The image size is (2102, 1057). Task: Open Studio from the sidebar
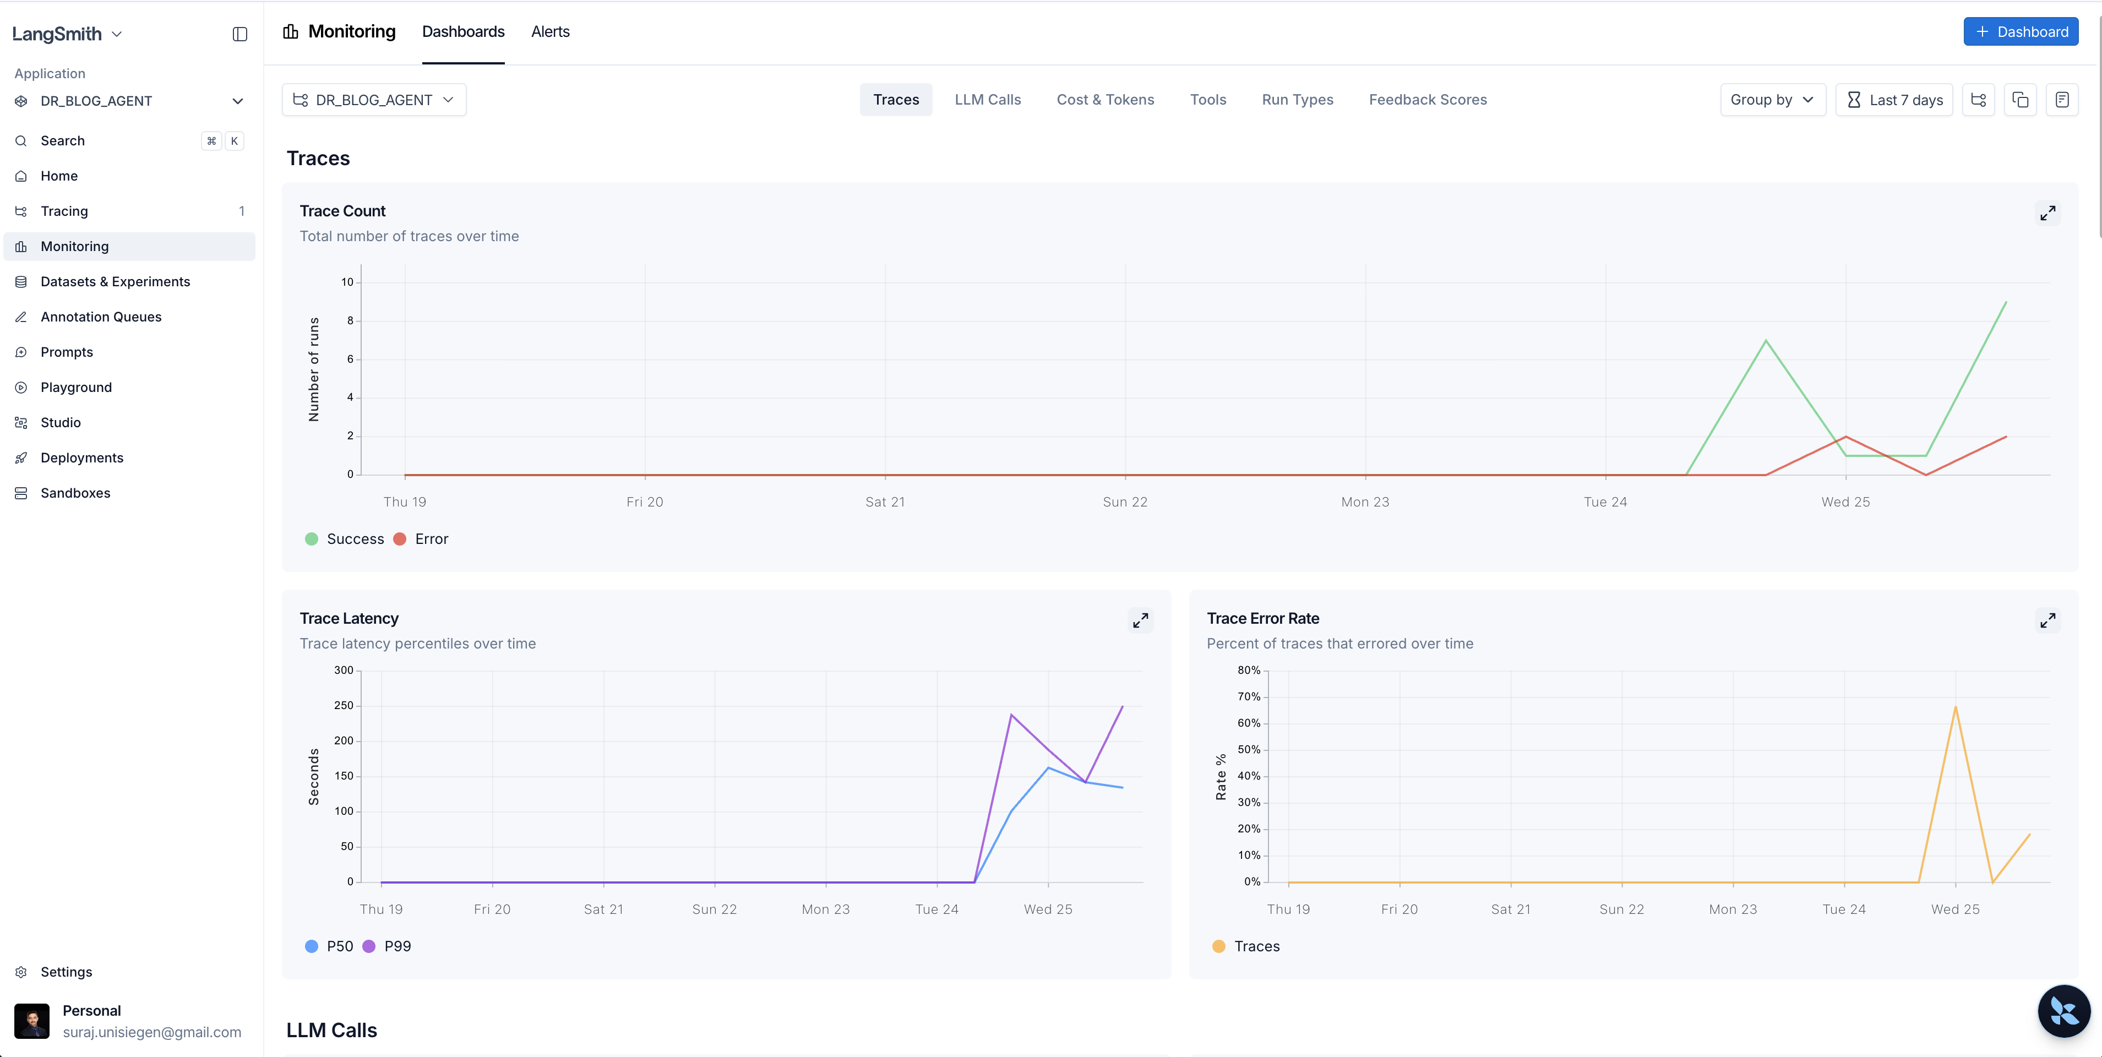(61, 422)
